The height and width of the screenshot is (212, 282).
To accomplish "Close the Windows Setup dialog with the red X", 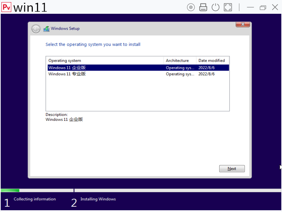I will click(x=243, y=24).
